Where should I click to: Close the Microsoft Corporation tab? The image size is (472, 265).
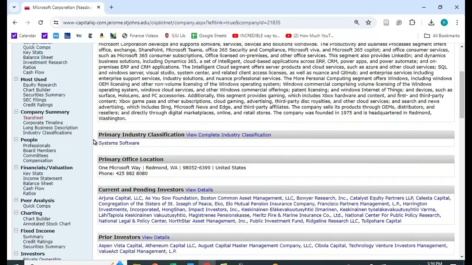click(99, 7)
